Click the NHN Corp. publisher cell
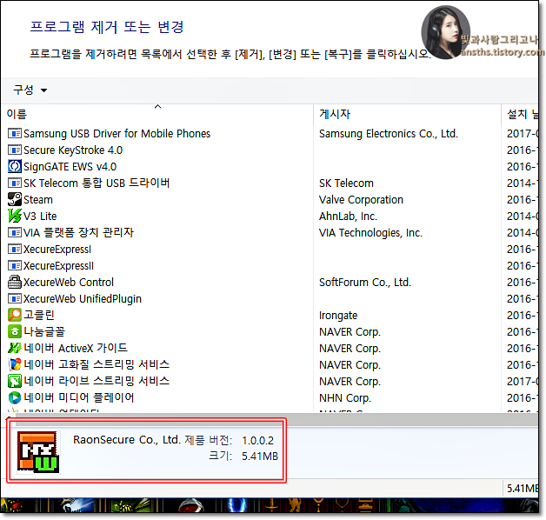 pyautogui.click(x=345, y=398)
